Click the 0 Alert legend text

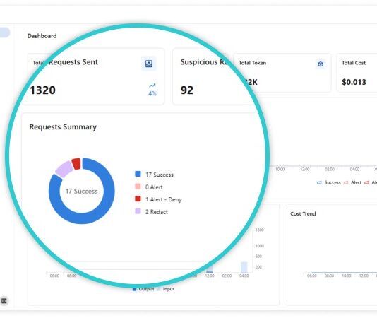click(x=154, y=187)
